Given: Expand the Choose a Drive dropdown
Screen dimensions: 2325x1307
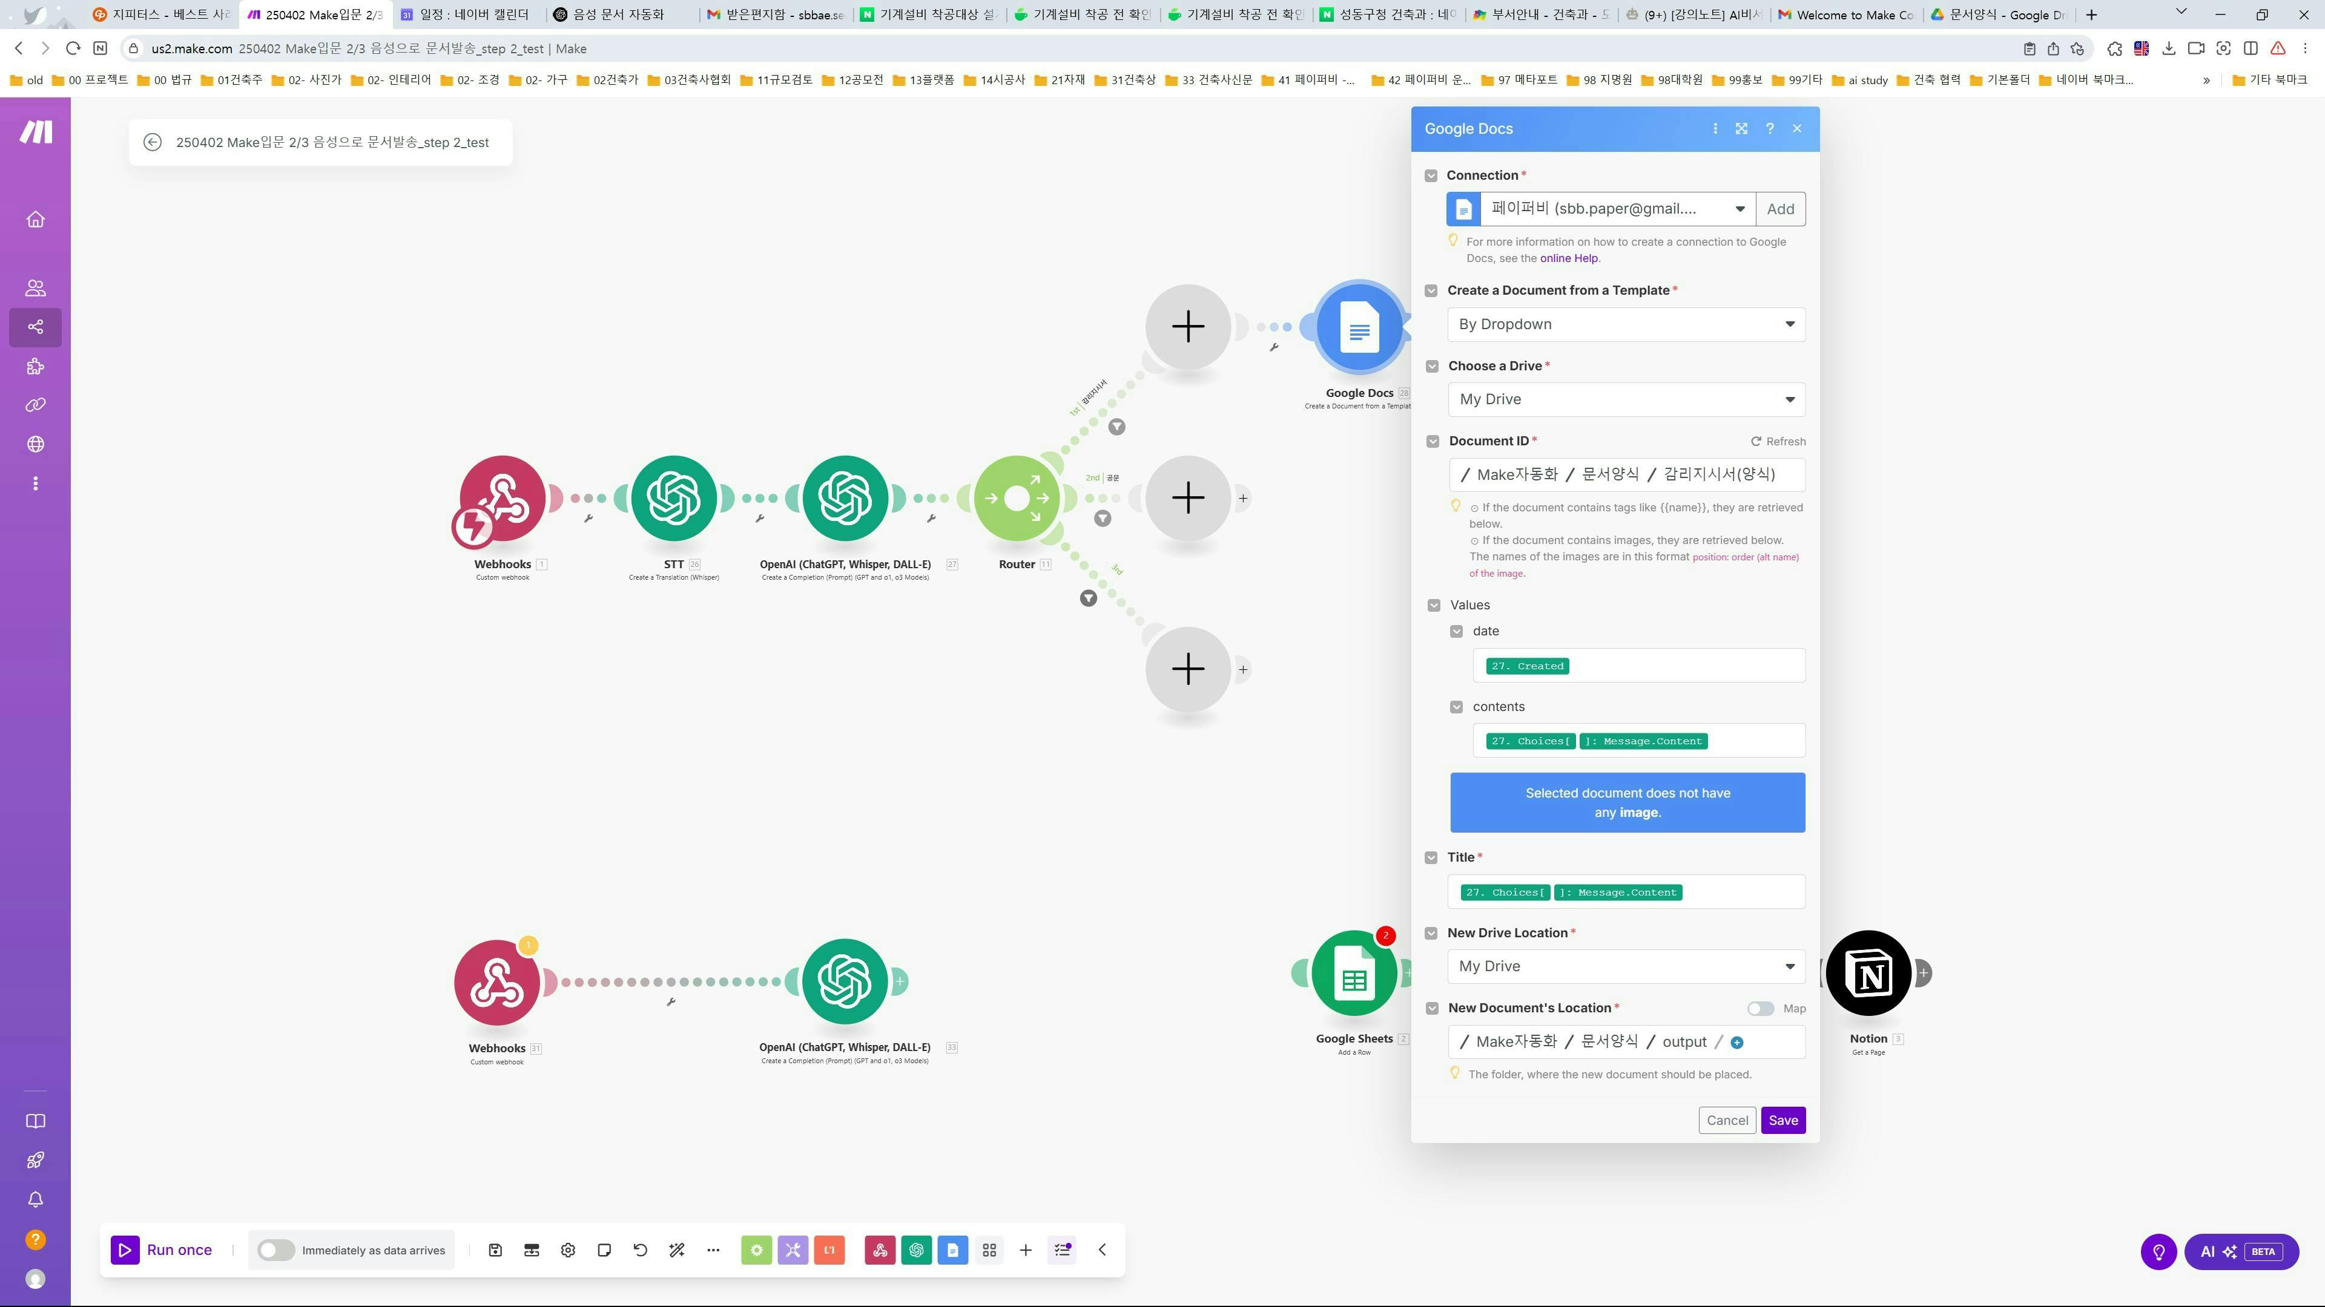Looking at the screenshot, I should (1626, 399).
